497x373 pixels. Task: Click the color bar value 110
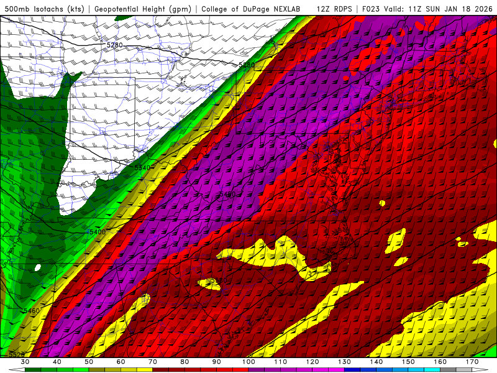point(281,362)
